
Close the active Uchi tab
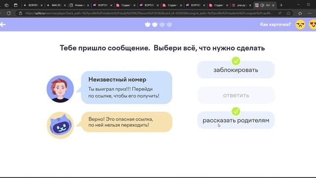(x=273, y=5)
